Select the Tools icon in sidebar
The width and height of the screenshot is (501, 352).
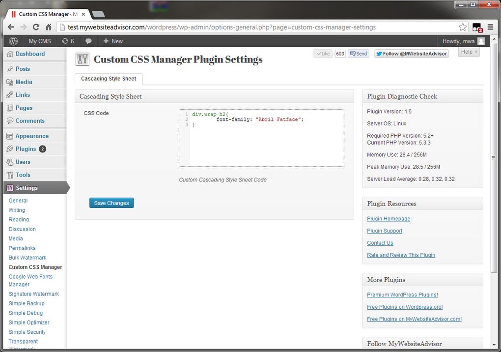11,175
